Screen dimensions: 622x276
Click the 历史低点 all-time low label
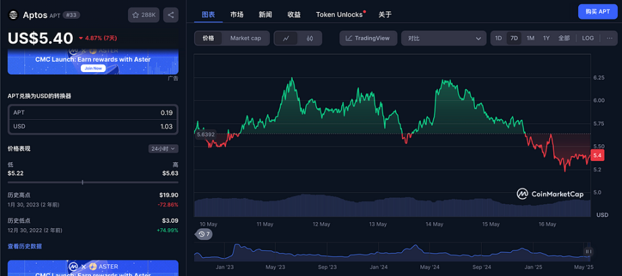coord(19,221)
